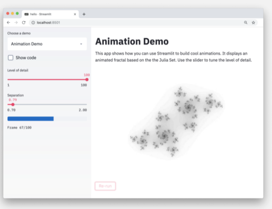Focus the localhost:8501 address bar
The width and height of the screenshot is (272, 209).
[143, 22]
